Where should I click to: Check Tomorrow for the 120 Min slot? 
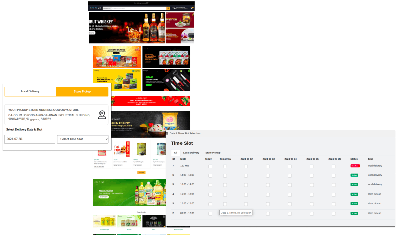225,166
